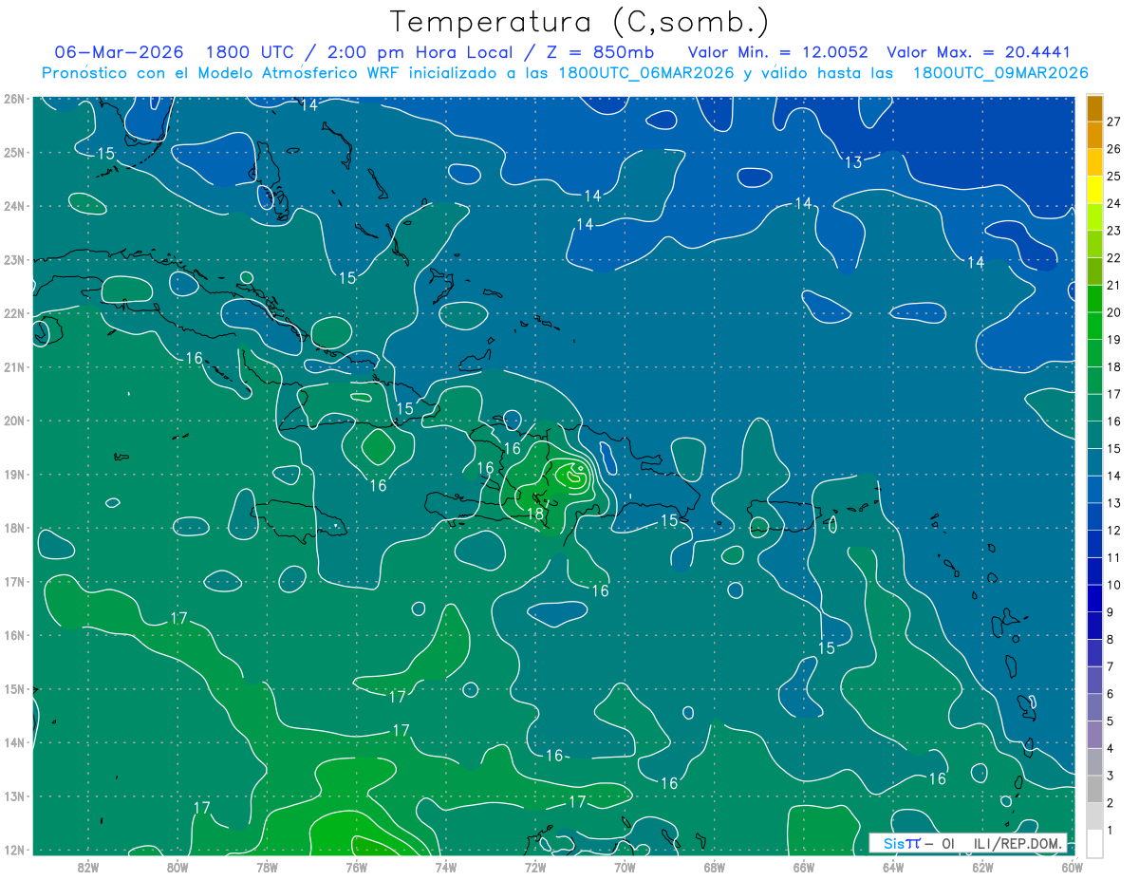Click color bar legend value "6"
This screenshot has width=1139, height=880.
[1111, 694]
